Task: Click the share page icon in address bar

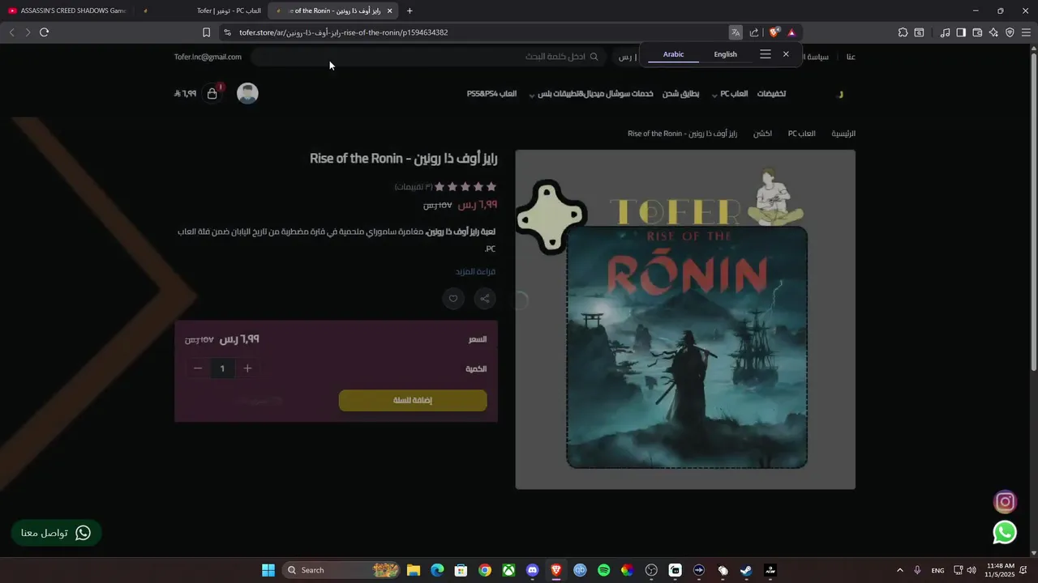Action: click(x=754, y=32)
